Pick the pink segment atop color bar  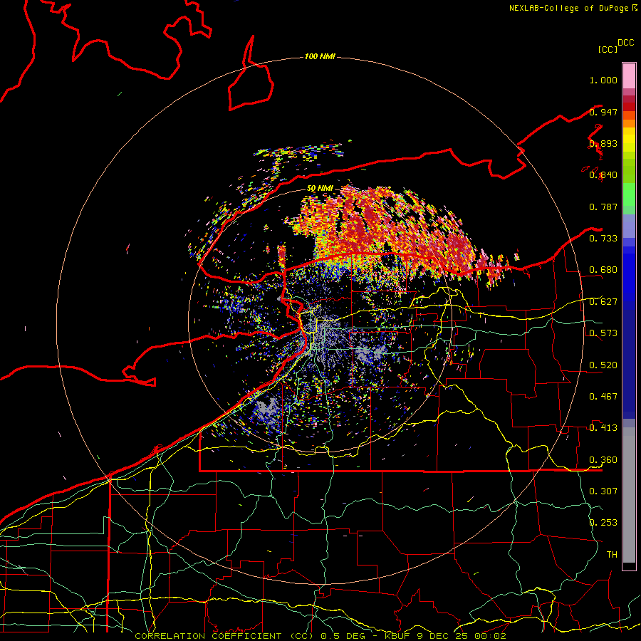click(x=629, y=75)
